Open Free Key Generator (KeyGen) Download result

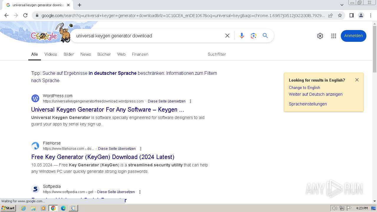(x=103, y=157)
